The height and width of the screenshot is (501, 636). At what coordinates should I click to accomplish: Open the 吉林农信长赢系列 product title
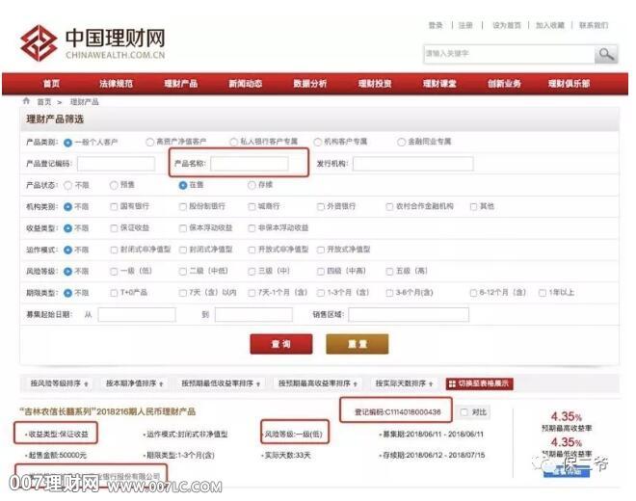pos(108,411)
